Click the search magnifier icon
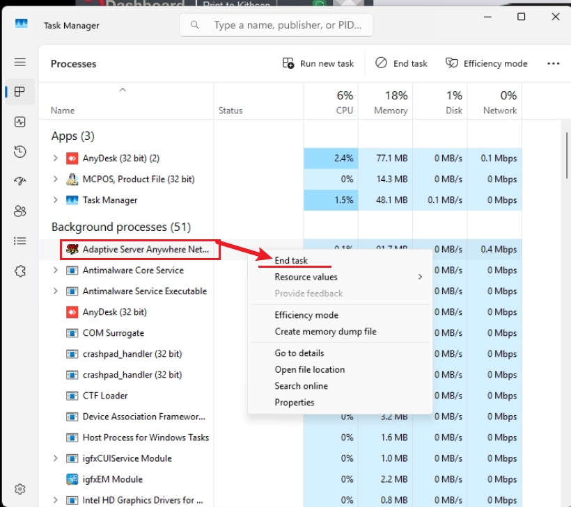 pyautogui.click(x=195, y=25)
